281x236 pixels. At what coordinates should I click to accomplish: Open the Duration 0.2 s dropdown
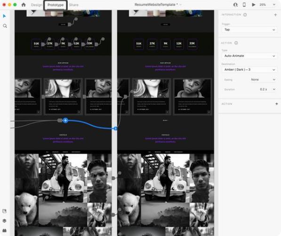pos(267,89)
